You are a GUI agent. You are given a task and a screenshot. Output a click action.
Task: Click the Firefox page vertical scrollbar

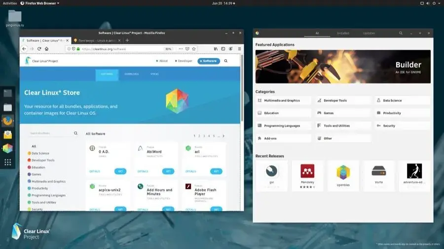242,88
